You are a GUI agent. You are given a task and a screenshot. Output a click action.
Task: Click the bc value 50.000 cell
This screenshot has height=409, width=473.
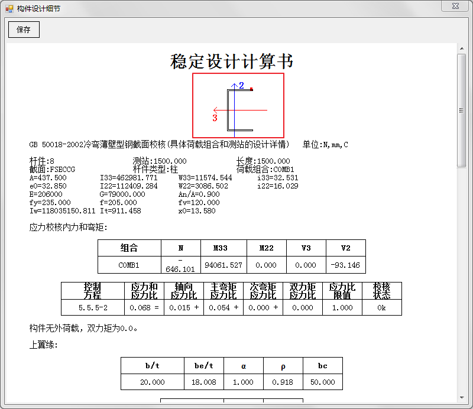pos(322,382)
